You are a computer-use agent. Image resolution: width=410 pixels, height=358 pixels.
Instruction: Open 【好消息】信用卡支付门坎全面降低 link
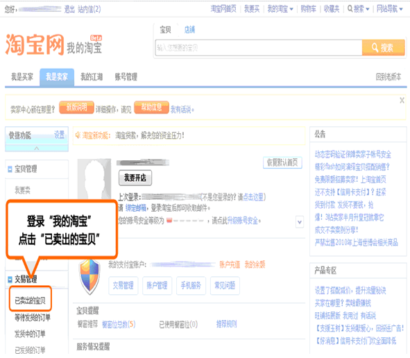(356, 341)
